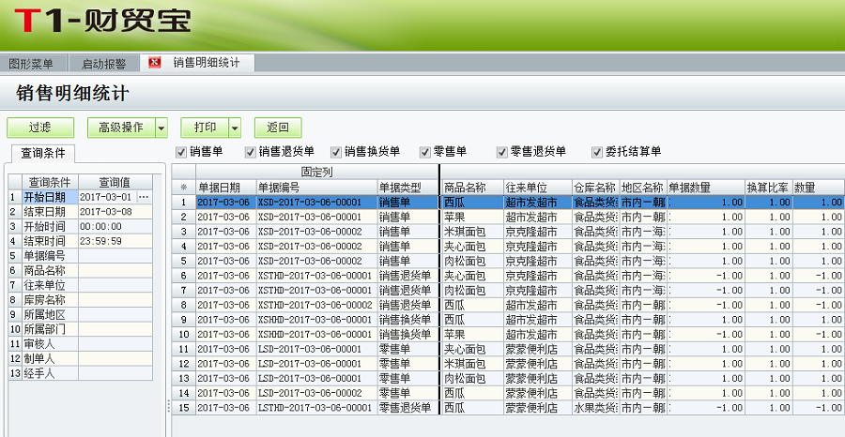Click the 制单人 query value field
The width and height of the screenshot is (845, 437).
pyautogui.click(x=115, y=358)
